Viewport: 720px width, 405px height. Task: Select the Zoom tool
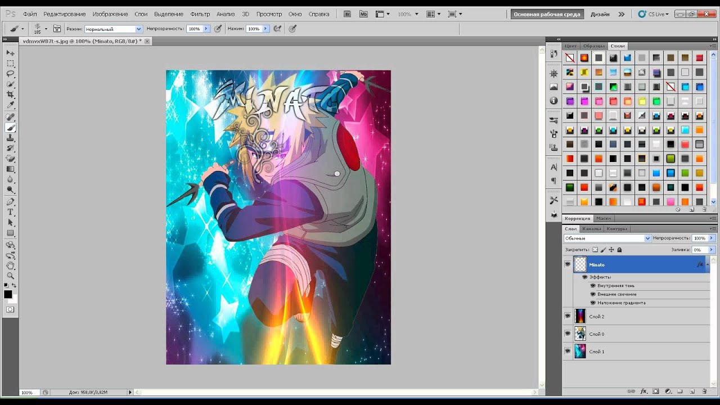(x=10, y=276)
